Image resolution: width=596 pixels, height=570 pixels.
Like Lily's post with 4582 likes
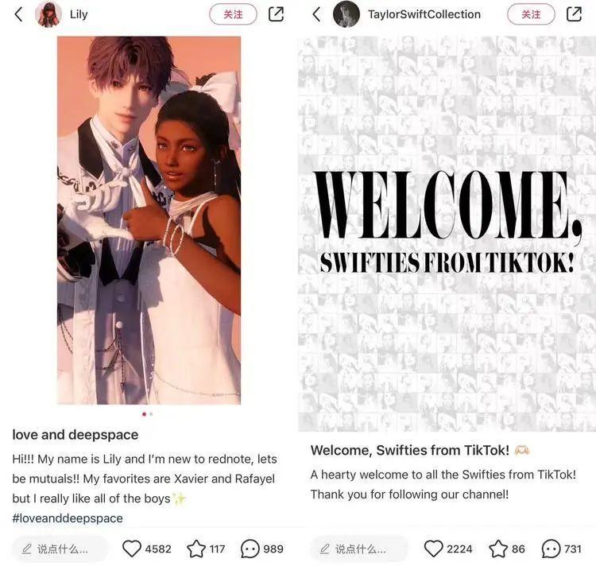coord(131,549)
